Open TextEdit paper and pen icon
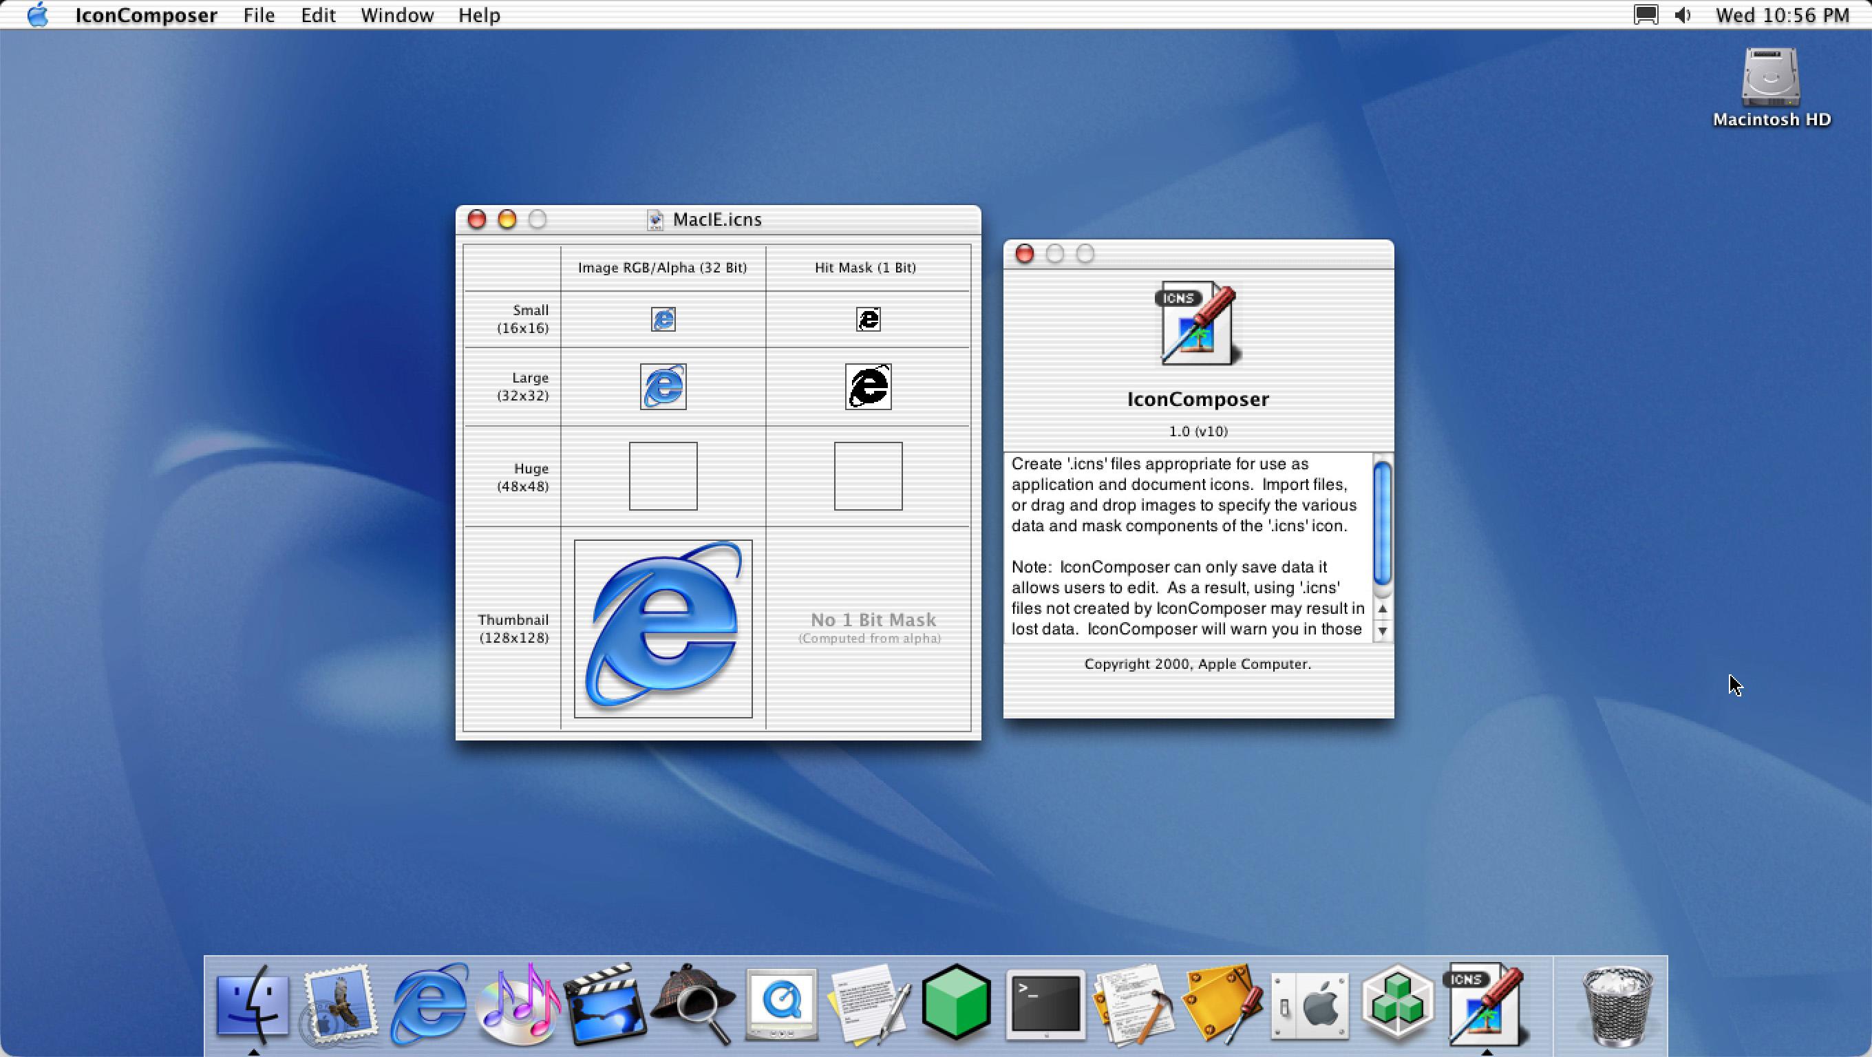The width and height of the screenshot is (1872, 1057). 869,1005
